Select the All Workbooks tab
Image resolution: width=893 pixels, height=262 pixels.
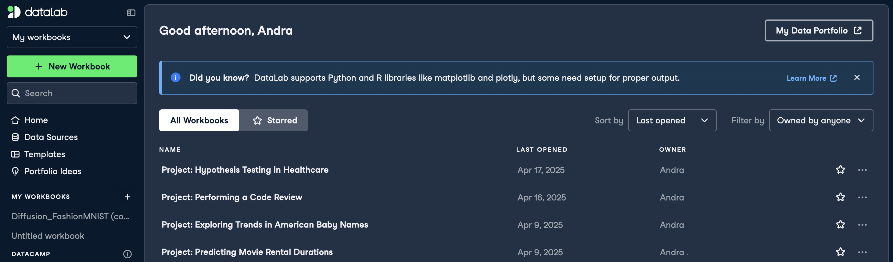click(199, 120)
